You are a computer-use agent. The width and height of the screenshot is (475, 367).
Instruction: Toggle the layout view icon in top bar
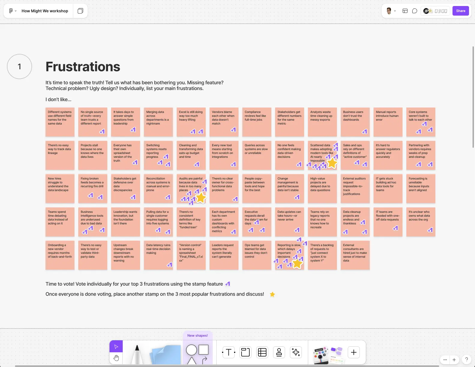[x=405, y=11]
